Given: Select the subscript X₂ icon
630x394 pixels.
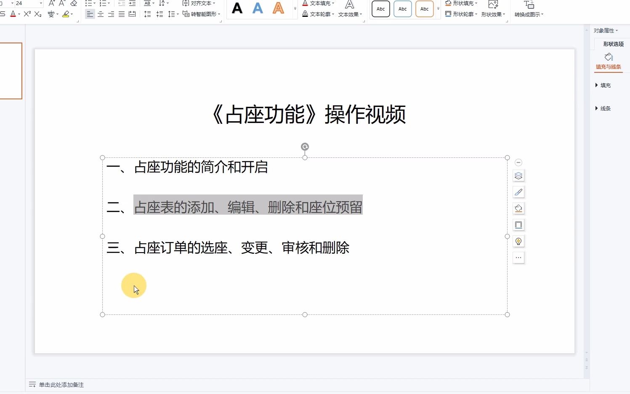Looking at the screenshot, I should (x=37, y=14).
